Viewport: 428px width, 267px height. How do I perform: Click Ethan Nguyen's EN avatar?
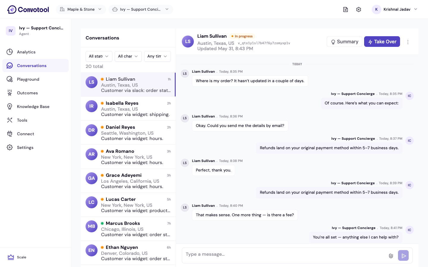coord(92,250)
